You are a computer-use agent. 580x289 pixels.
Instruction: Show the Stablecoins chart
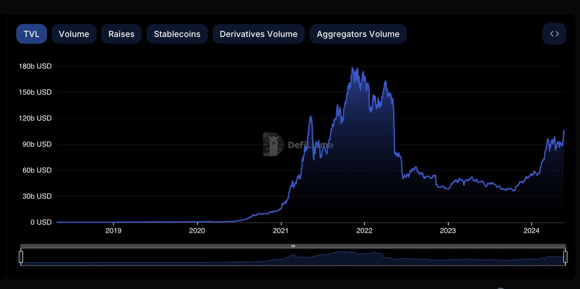[177, 34]
